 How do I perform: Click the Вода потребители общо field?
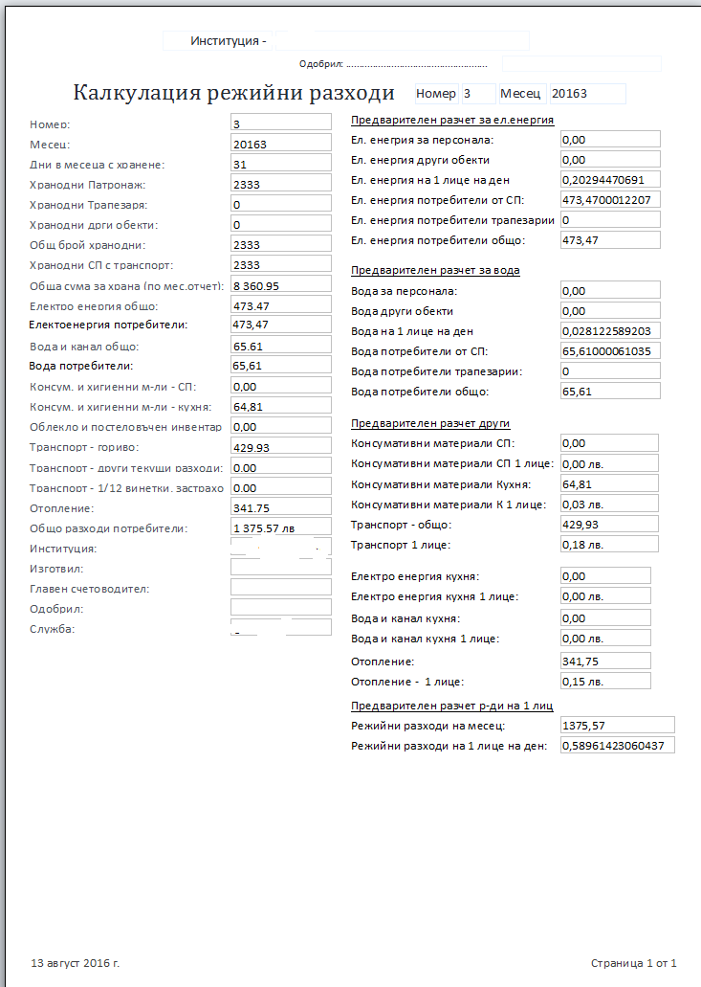click(610, 392)
